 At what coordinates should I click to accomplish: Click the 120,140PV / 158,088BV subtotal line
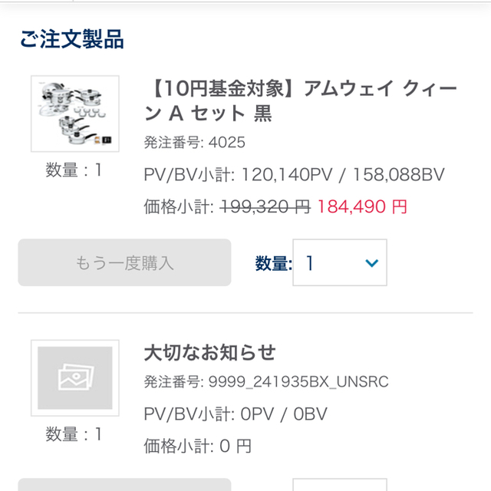(294, 174)
